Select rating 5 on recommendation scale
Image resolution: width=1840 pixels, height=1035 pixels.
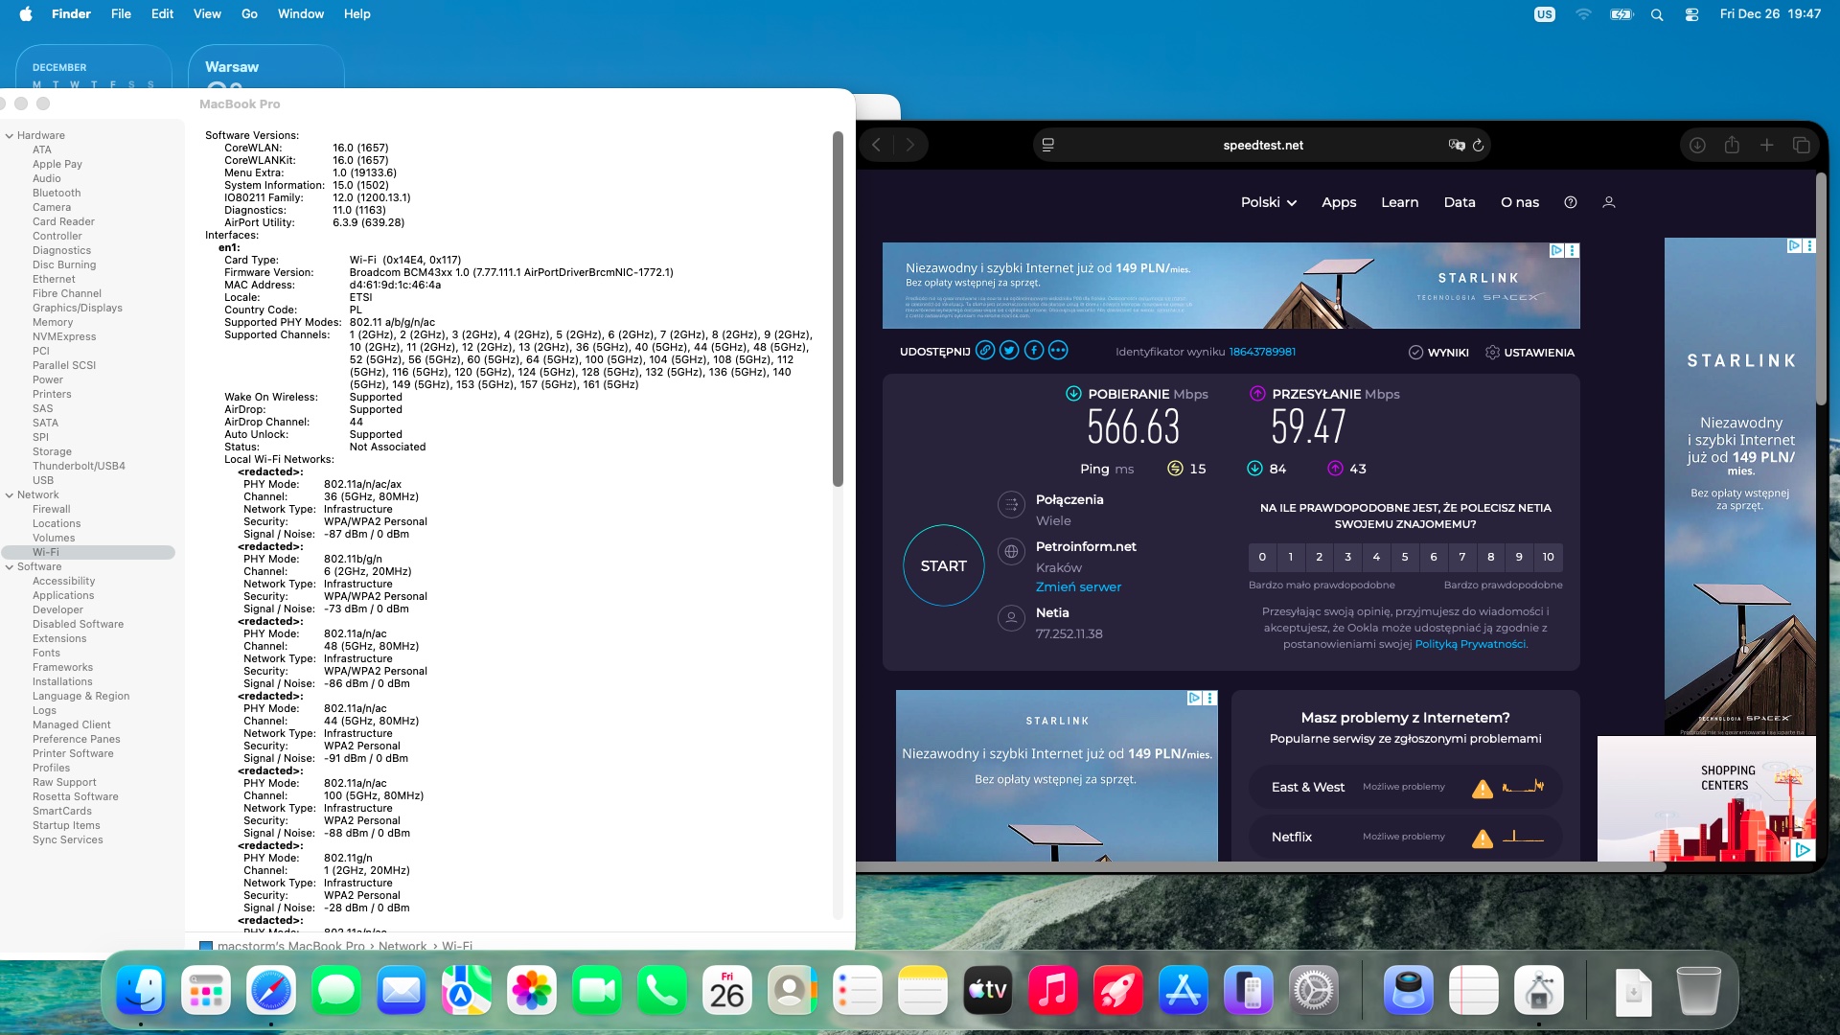(1405, 557)
